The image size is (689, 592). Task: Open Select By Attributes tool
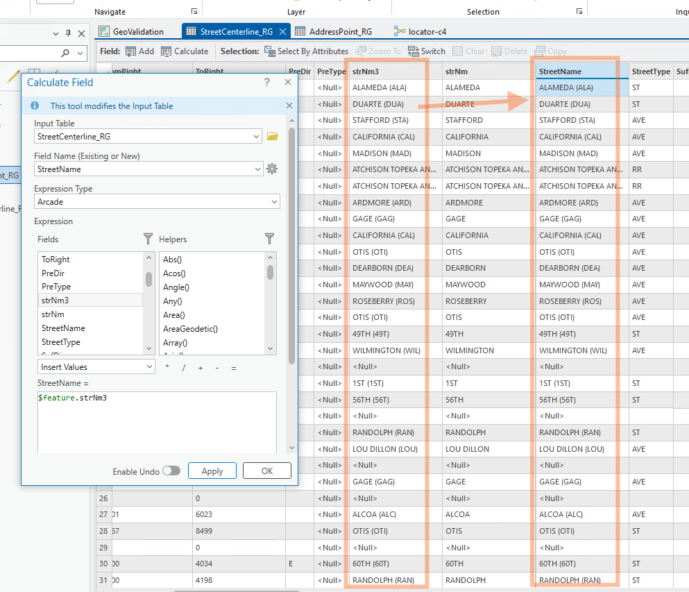306,51
